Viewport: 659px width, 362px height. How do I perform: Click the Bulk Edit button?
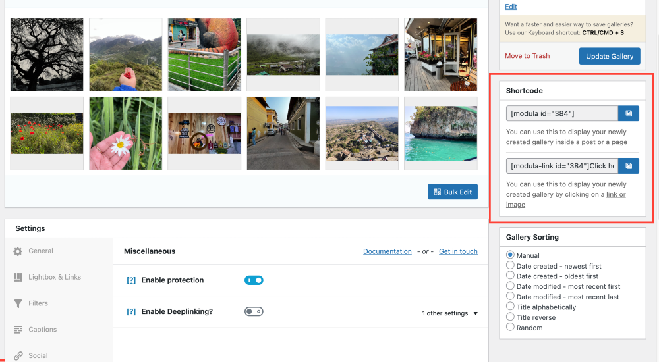pyautogui.click(x=452, y=192)
